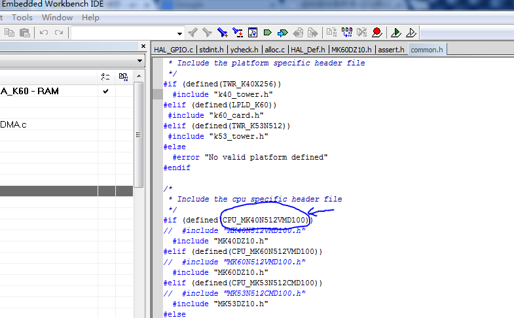The height and width of the screenshot is (318, 514).
Task: Switch to the stdint.h tab
Action: [x=211, y=50]
